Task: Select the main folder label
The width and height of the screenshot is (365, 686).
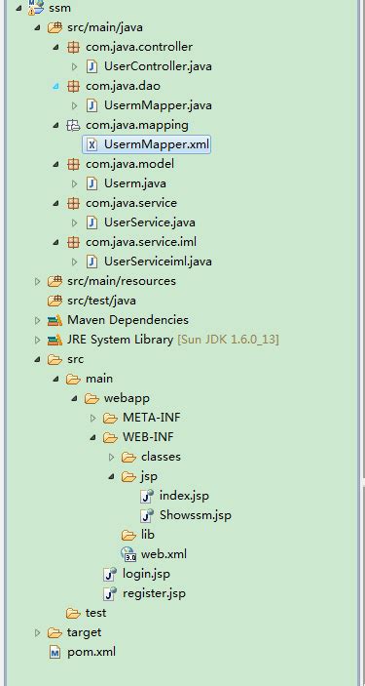Action: click(x=99, y=379)
